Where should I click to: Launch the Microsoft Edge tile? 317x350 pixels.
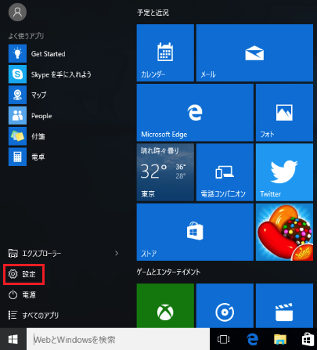(x=195, y=113)
